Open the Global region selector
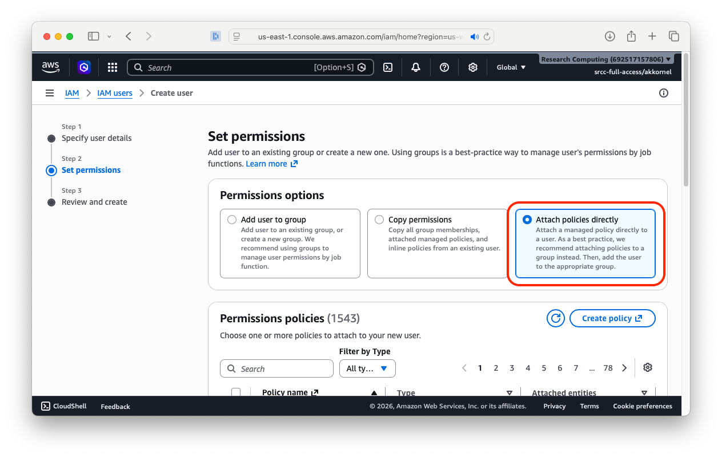This screenshot has width=722, height=458. (511, 67)
